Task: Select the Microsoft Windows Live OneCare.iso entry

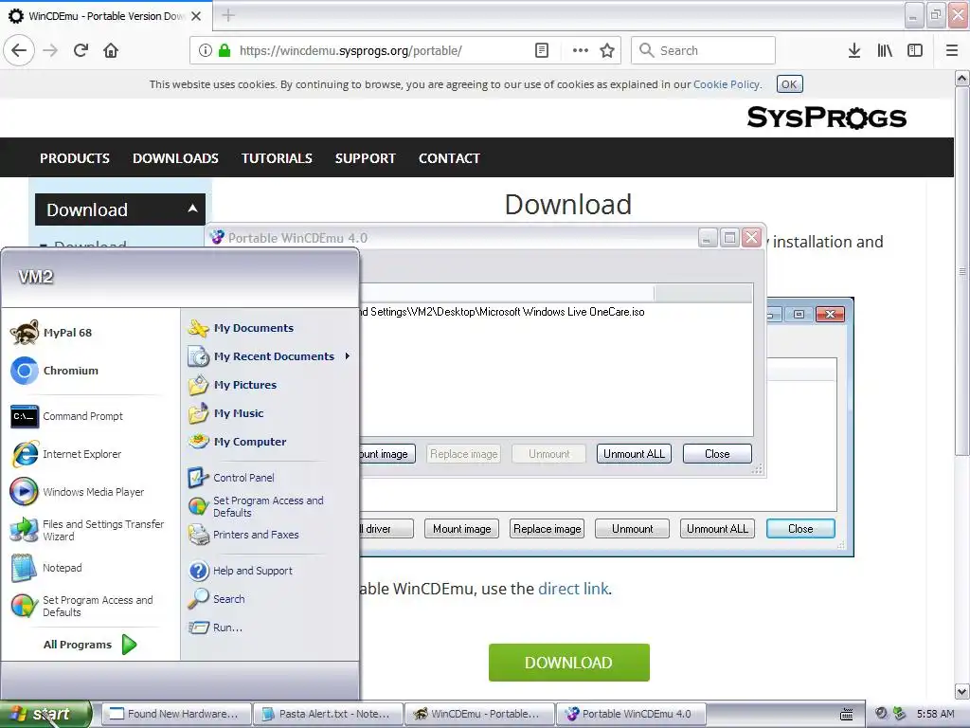Action: click(502, 311)
